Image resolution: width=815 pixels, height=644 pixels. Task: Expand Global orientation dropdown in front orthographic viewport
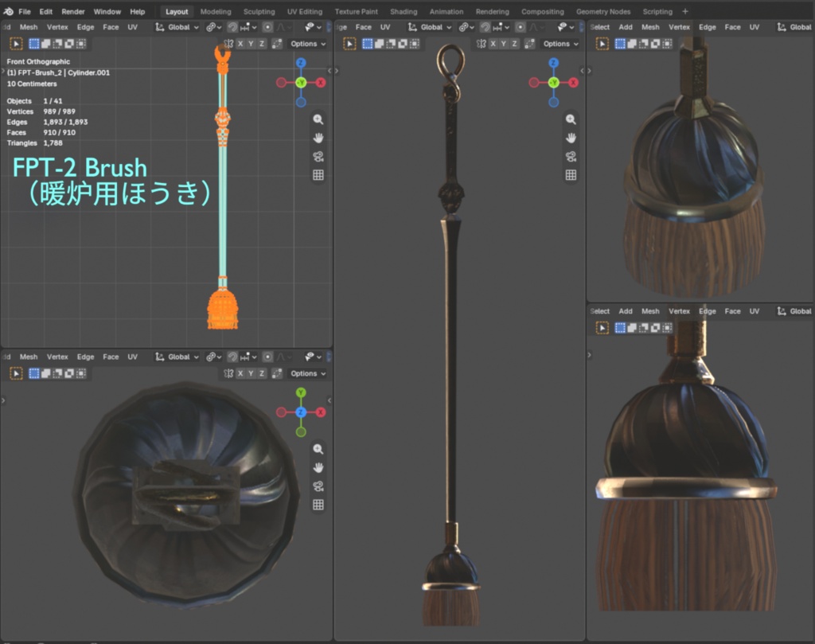click(x=177, y=27)
